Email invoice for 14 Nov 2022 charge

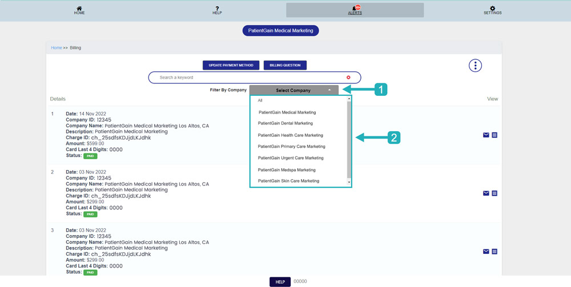pos(486,135)
